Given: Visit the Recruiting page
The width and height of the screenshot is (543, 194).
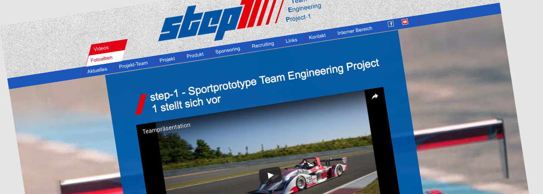Looking at the screenshot, I should coord(263,44).
